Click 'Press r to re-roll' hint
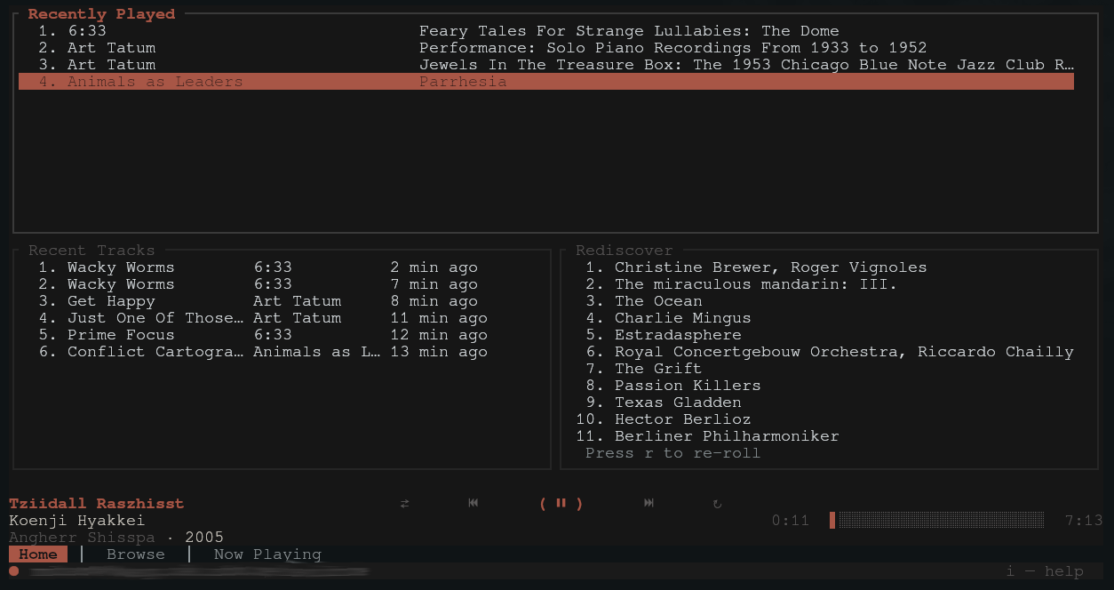This screenshot has width=1114, height=590. 672,453
